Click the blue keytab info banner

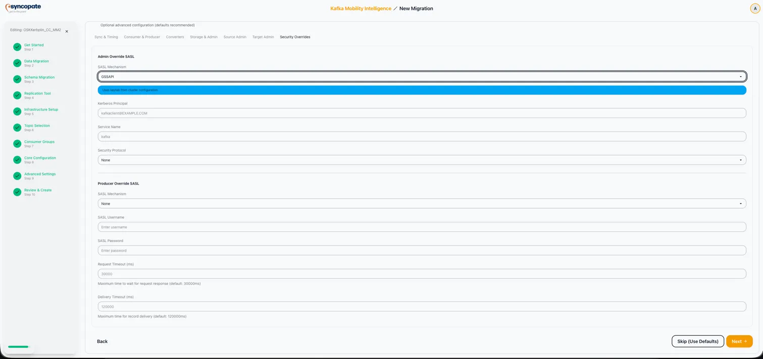click(422, 90)
